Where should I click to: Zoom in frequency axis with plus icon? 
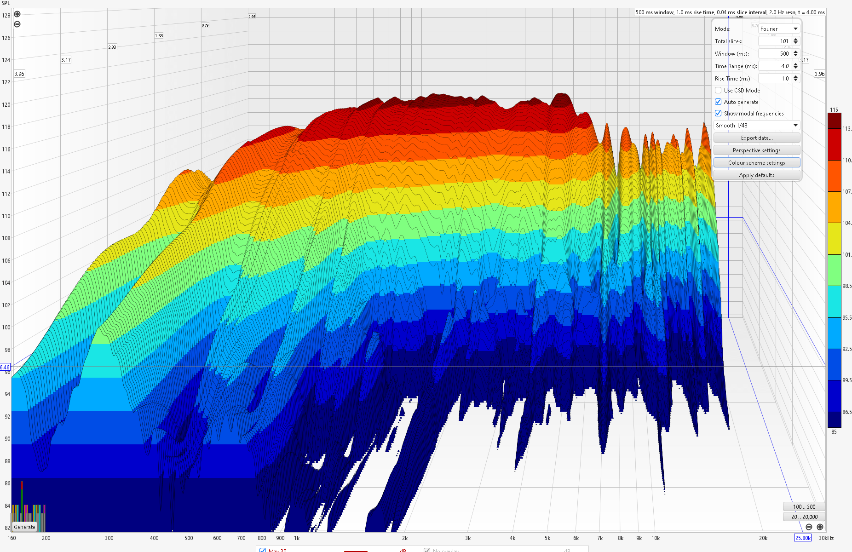(x=820, y=527)
